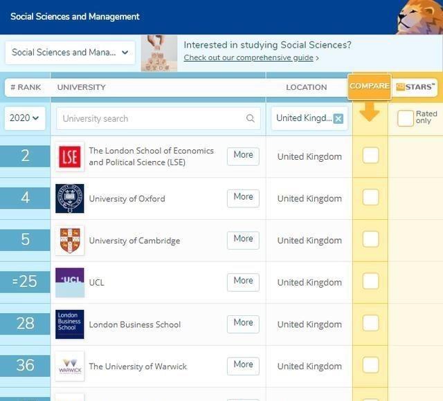
Task: Expand More details for University of Cambridge
Action: pyautogui.click(x=243, y=239)
